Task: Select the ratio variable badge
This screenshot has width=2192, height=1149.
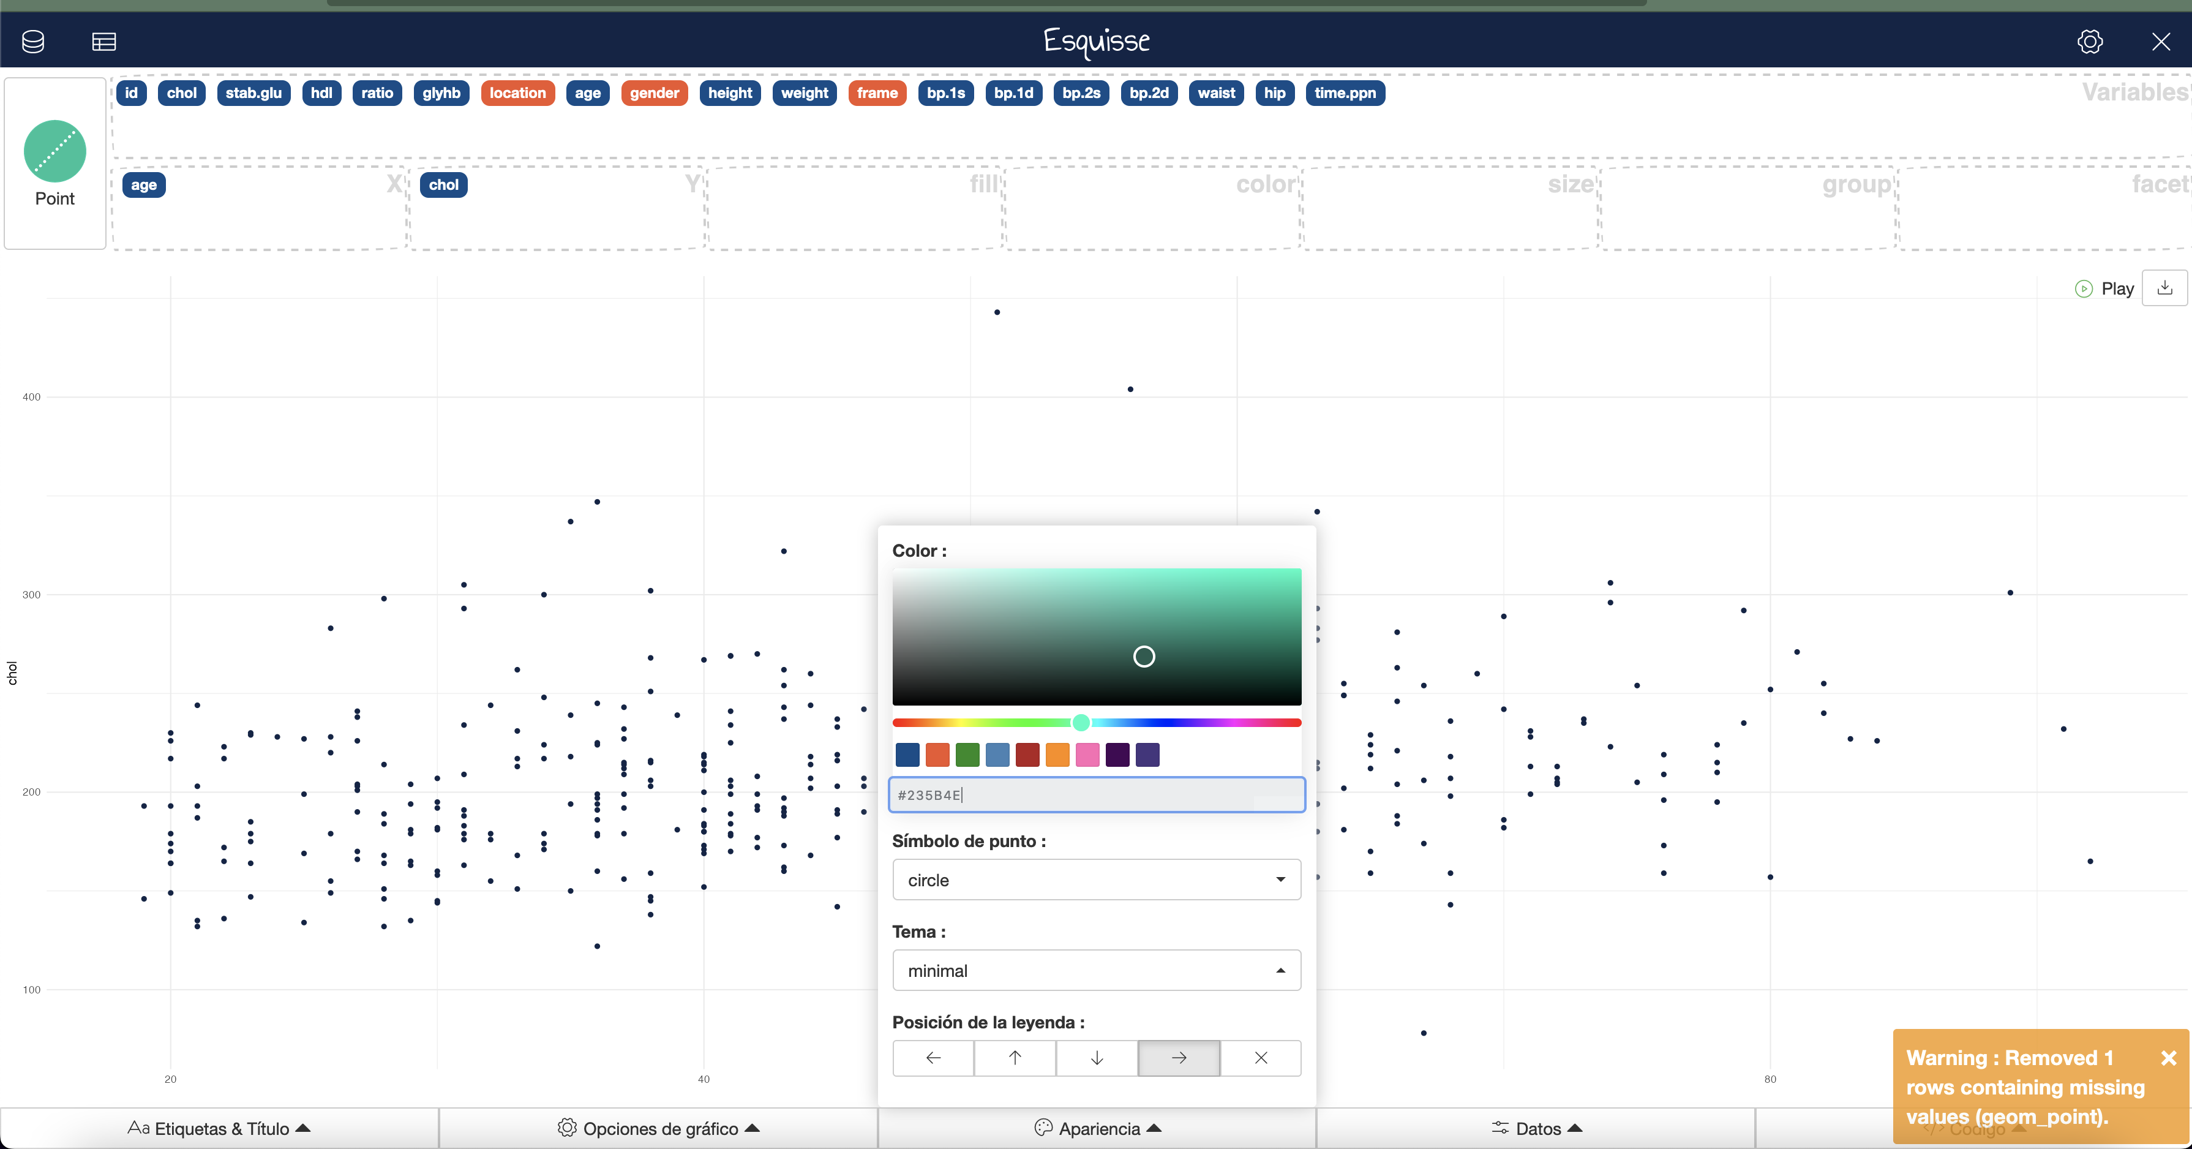Action: 377,92
